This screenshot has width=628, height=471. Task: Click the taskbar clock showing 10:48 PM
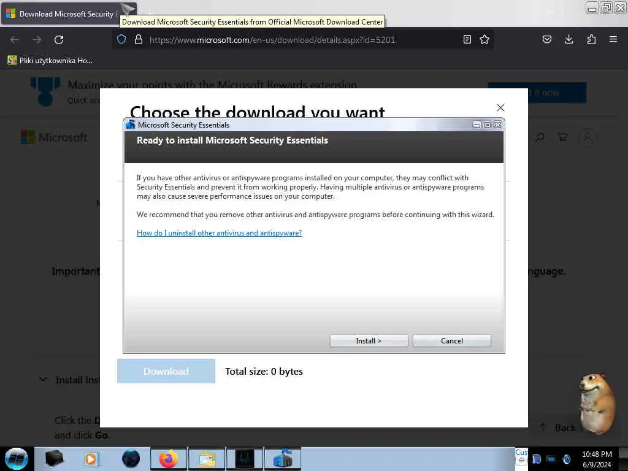597,459
